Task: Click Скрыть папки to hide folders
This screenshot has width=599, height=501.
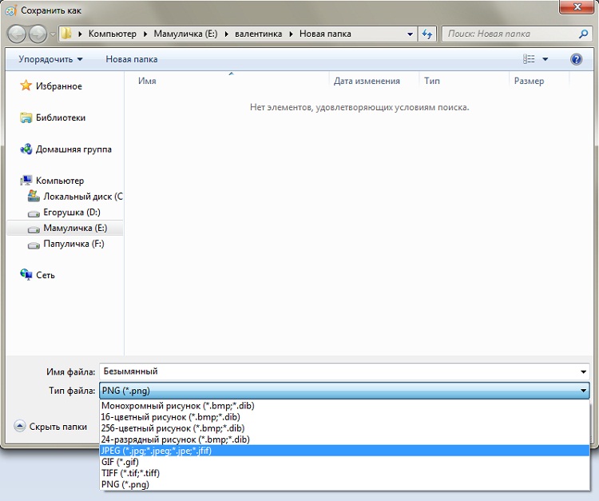Action: coord(51,427)
